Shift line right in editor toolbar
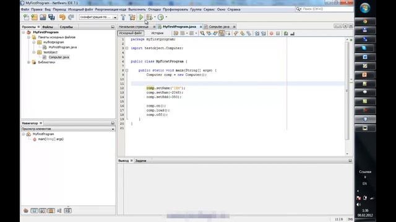396x222 pixels. pos(264,33)
